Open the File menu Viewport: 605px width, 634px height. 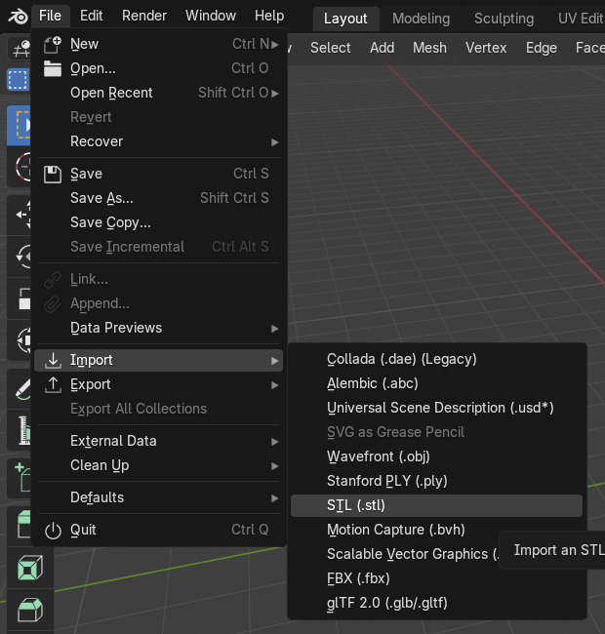coord(50,16)
